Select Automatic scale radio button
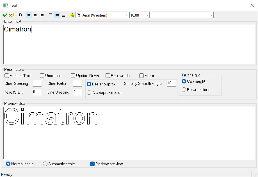Viewport: 258px width, 177px height. point(45,164)
